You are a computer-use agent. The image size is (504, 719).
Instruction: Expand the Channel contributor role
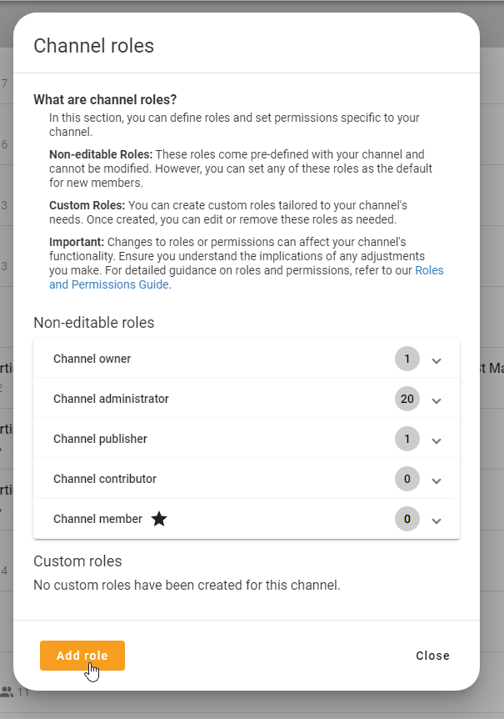click(x=437, y=479)
